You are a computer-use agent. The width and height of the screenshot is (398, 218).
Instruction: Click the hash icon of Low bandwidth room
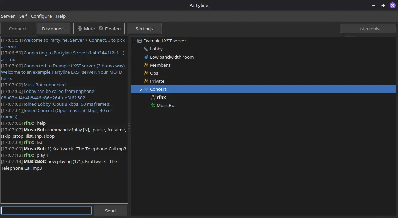click(146, 57)
